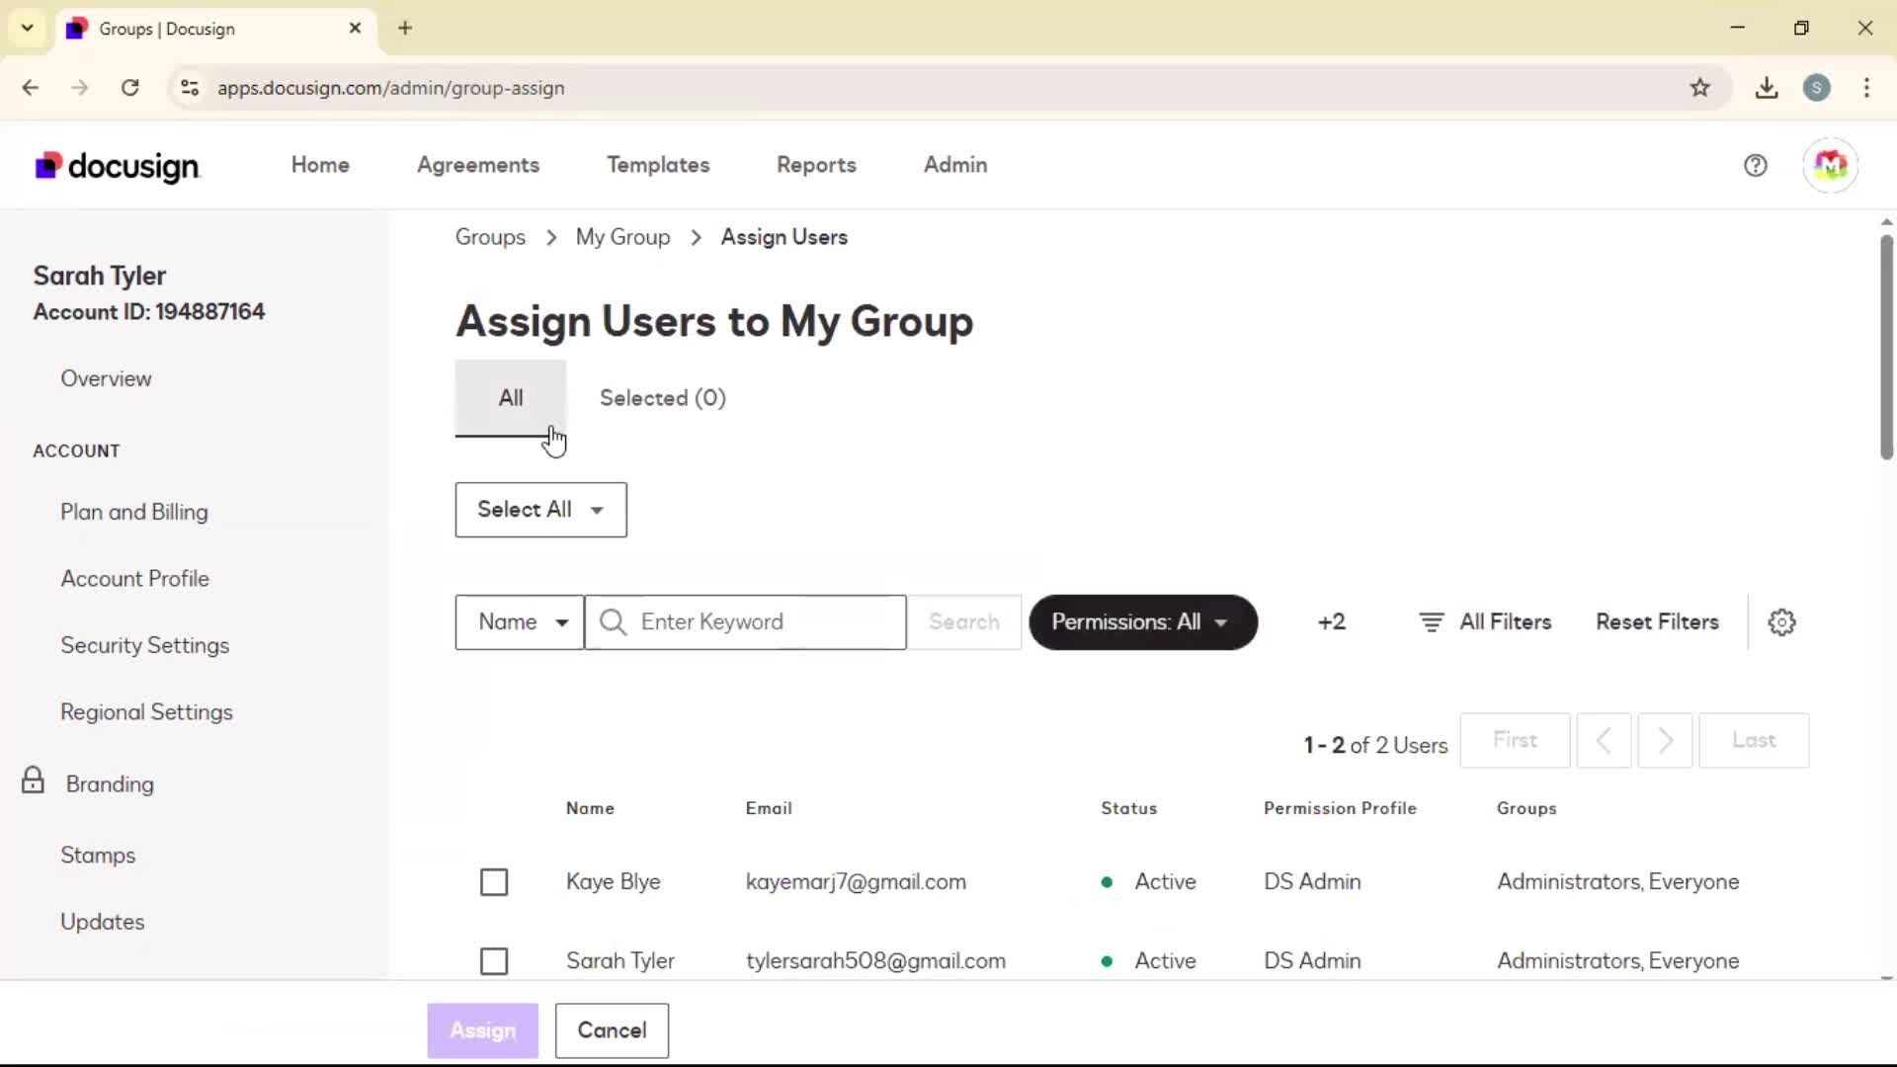Open Plan and Billing in sidebar
1897x1067 pixels.
point(134,512)
